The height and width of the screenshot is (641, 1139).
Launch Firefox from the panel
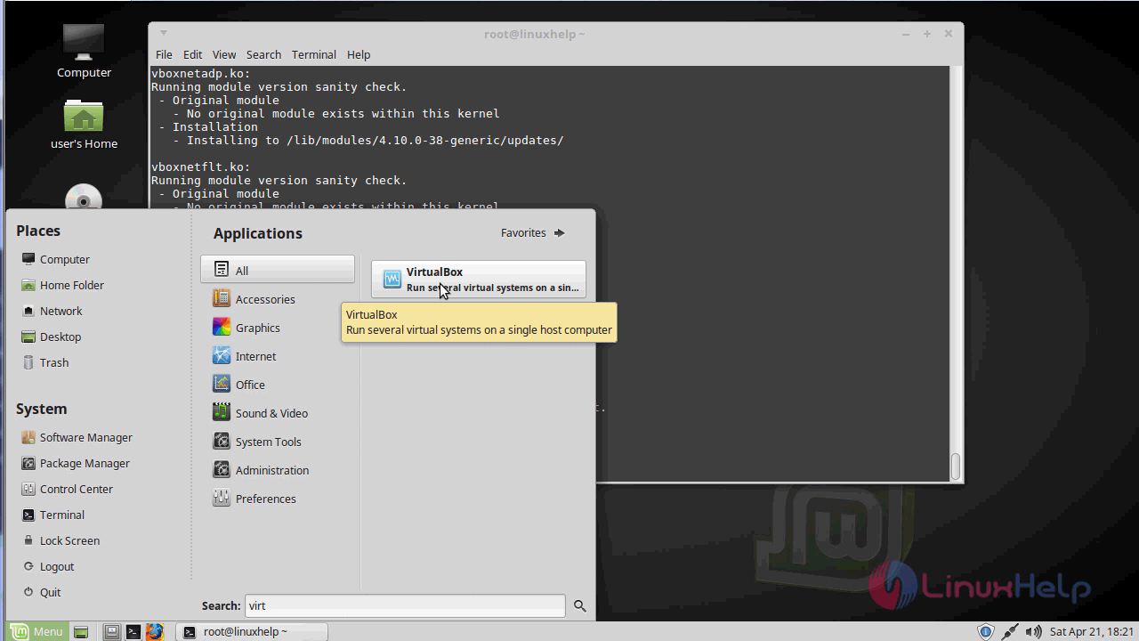coord(155,632)
